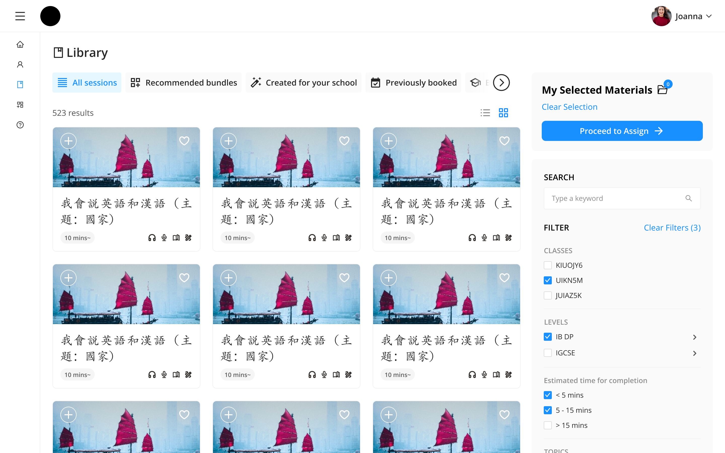Image resolution: width=725 pixels, height=453 pixels.
Task: Add first row right card to selection
Action: 389,141
